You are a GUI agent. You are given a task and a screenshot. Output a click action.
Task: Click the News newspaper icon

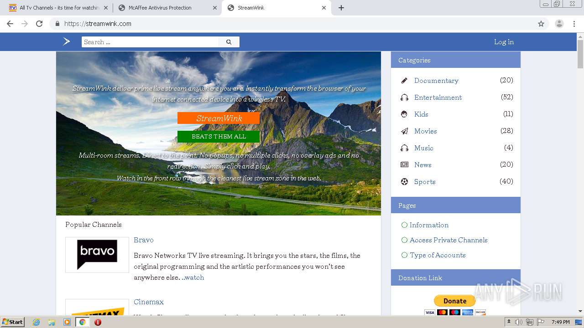[x=404, y=165]
